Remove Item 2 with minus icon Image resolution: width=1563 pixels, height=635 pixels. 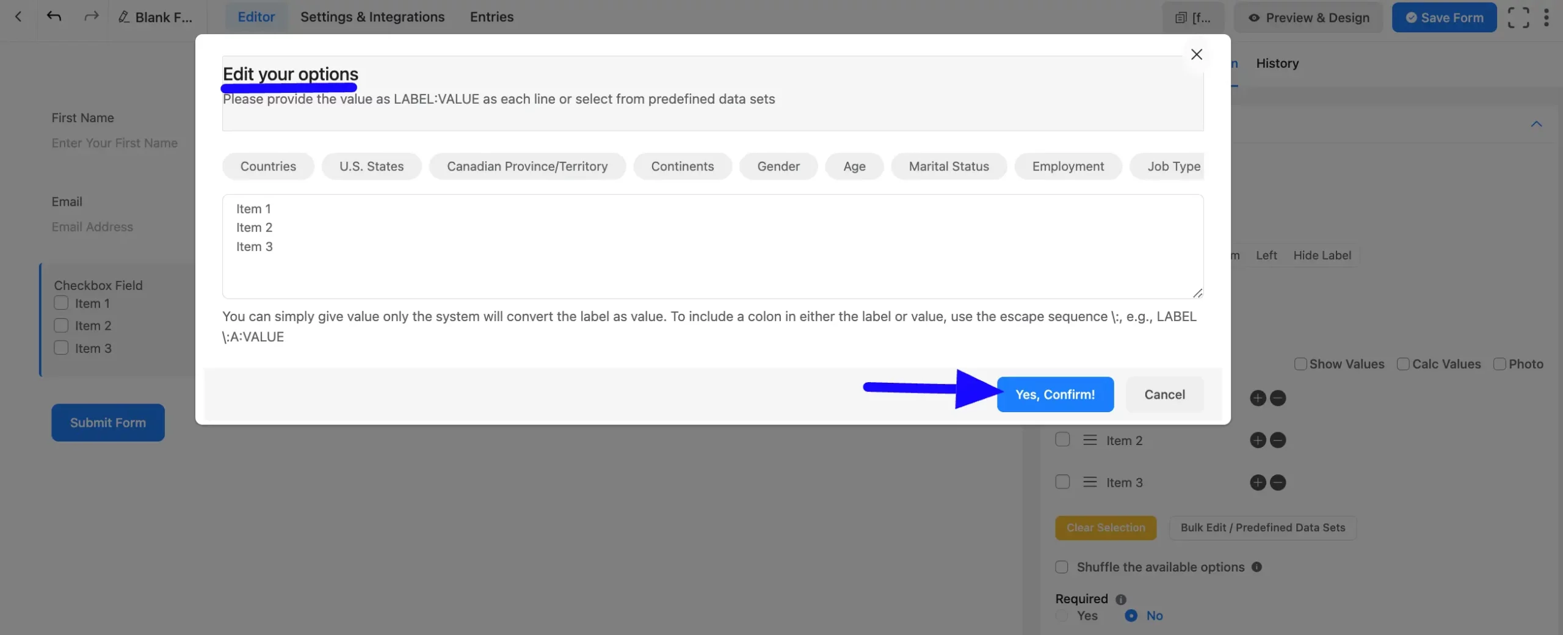click(1278, 440)
